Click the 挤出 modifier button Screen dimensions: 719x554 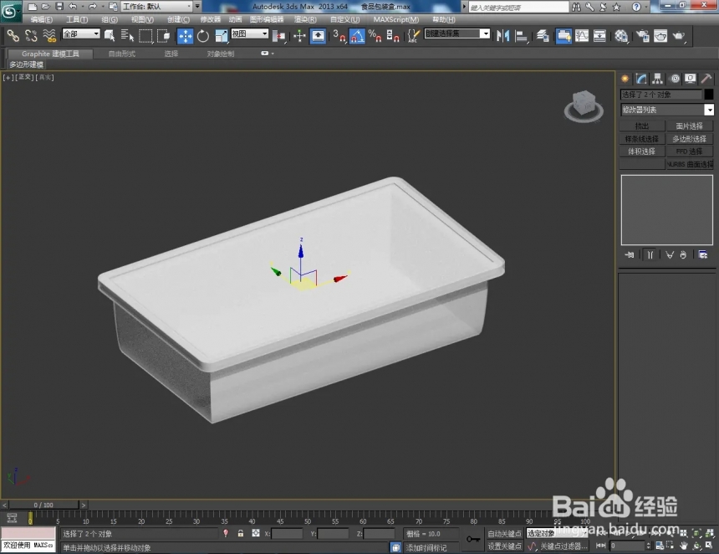(642, 126)
